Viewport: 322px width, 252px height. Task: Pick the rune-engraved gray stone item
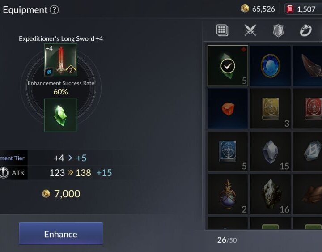[308, 151]
